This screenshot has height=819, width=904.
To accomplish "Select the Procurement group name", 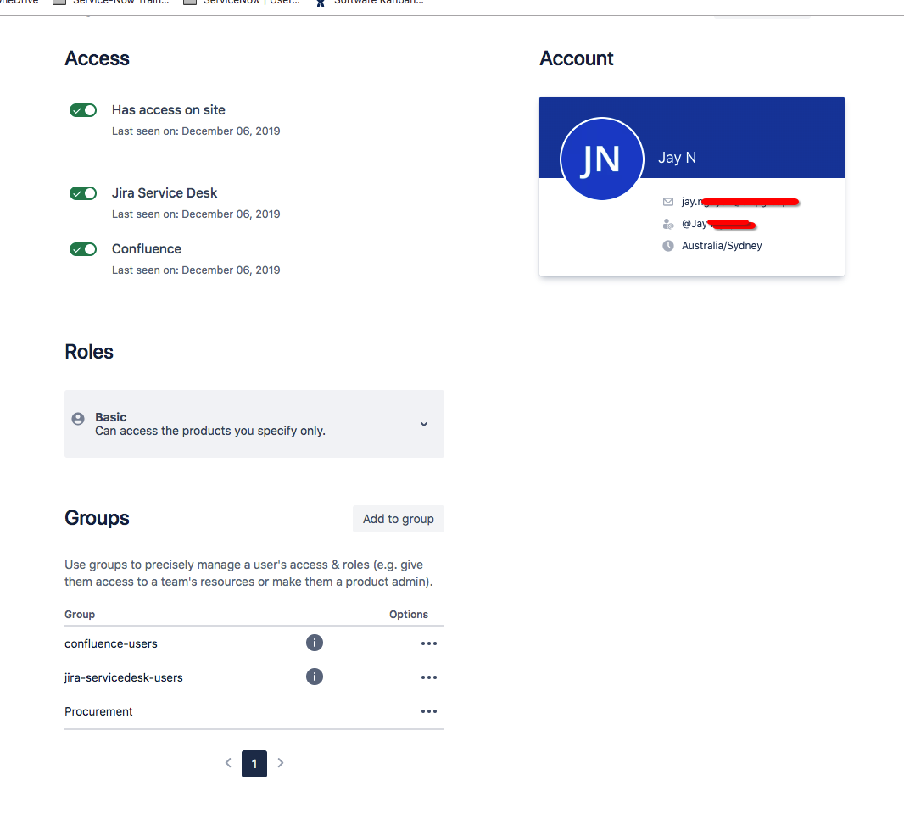I will pyautogui.click(x=98, y=711).
